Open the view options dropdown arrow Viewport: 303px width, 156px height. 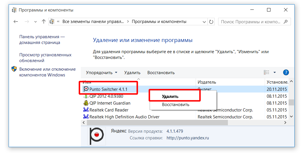coord(275,72)
